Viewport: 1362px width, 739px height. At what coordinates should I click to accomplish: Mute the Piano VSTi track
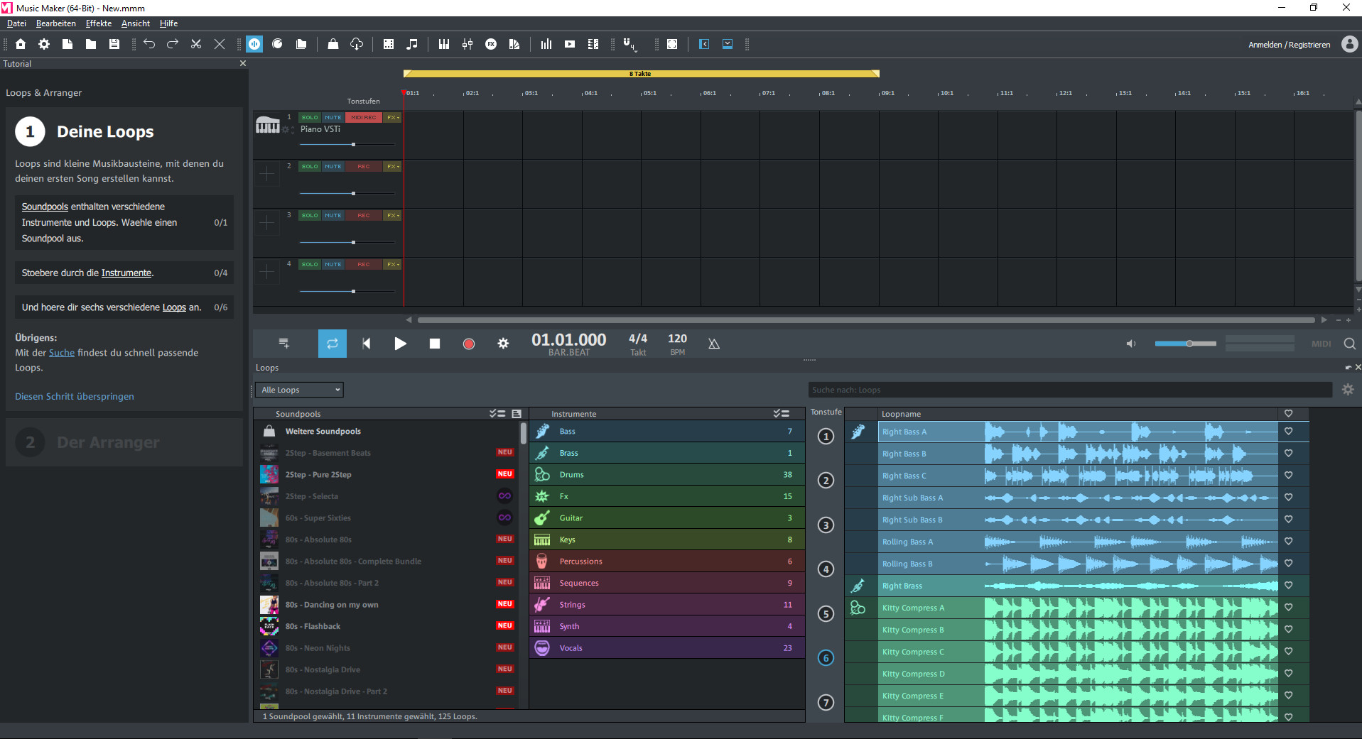coord(333,117)
